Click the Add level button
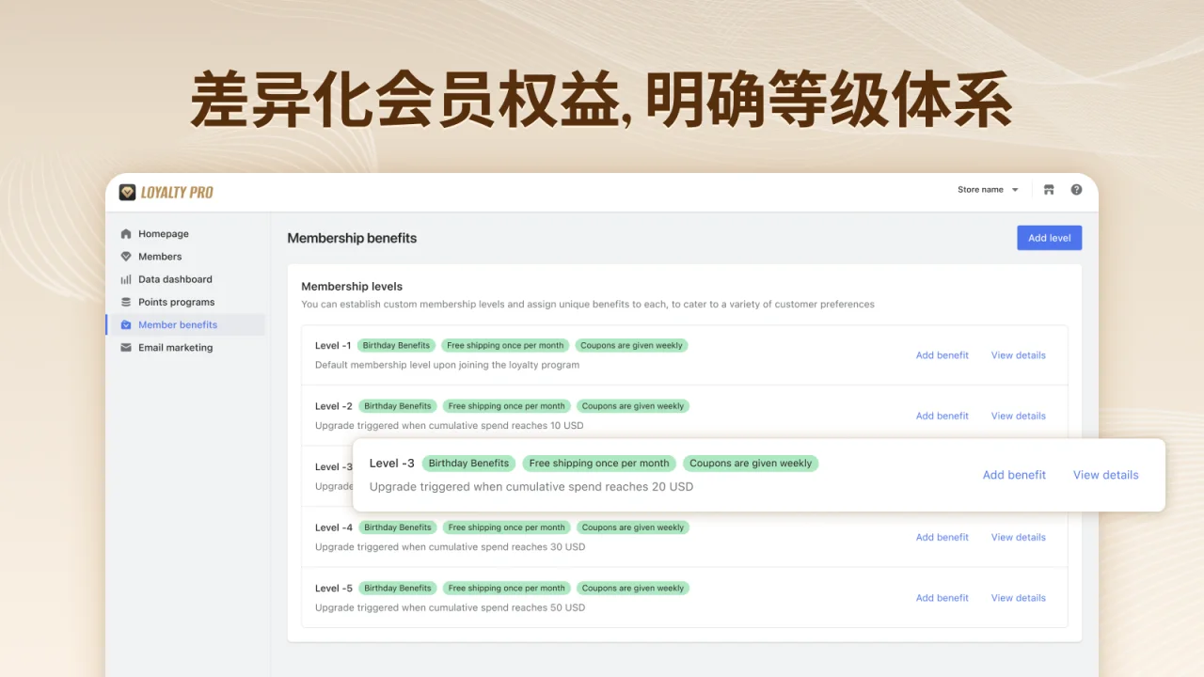This screenshot has height=677, width=1204. point(1049,238)
